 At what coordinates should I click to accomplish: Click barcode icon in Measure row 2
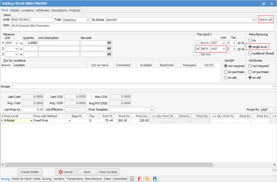(109, 48)
